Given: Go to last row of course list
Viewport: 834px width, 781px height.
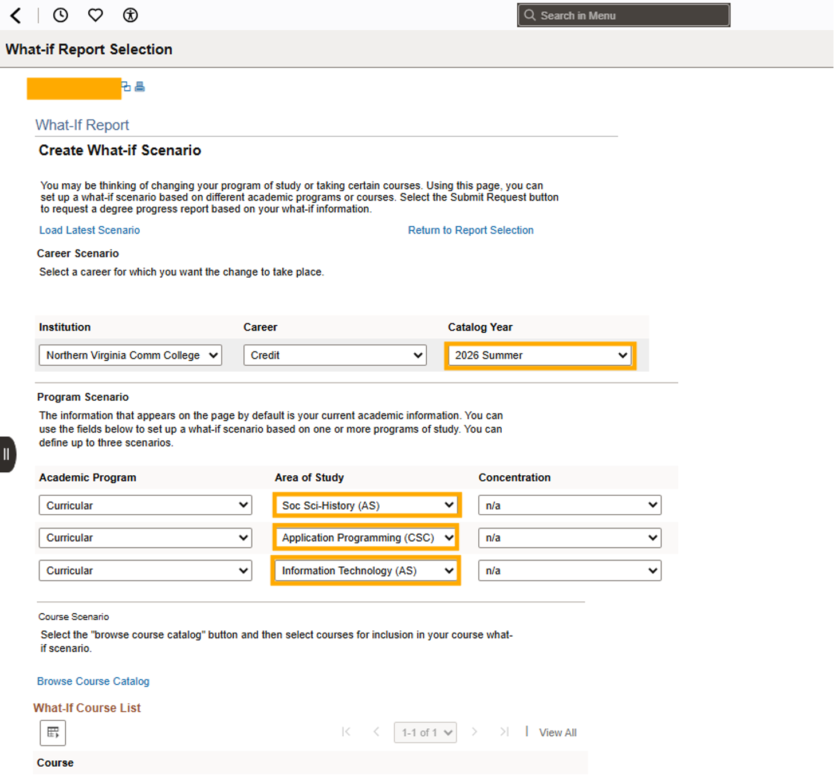Looking at the screenshot, I should [x=504, y=732].
